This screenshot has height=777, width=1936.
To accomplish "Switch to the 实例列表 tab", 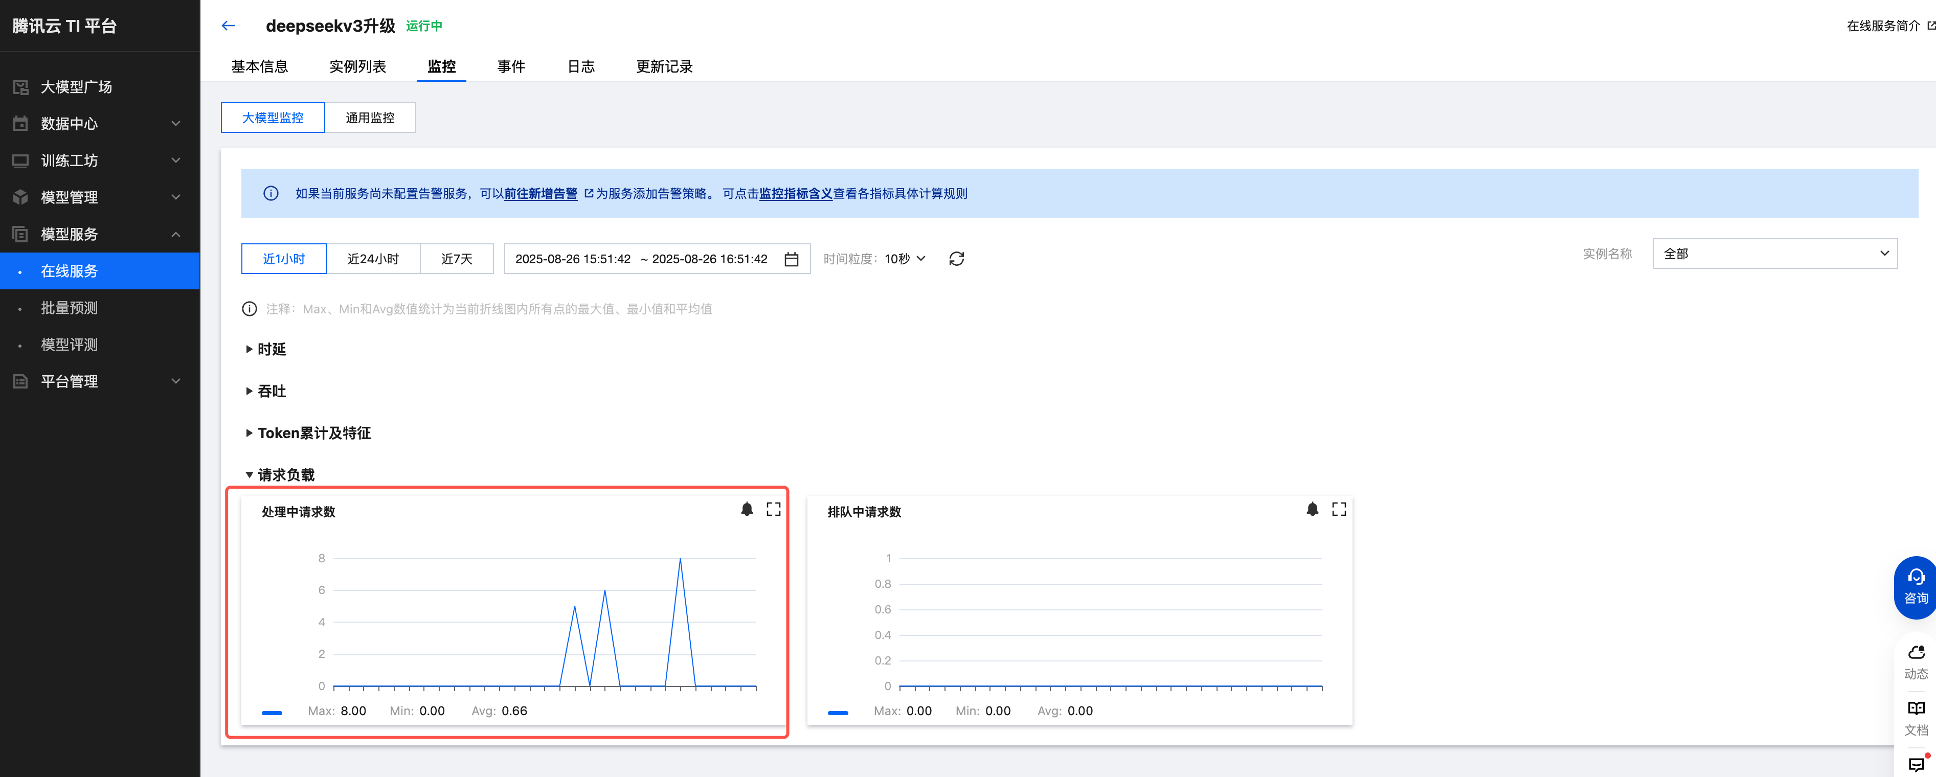I will click(357, 66).
